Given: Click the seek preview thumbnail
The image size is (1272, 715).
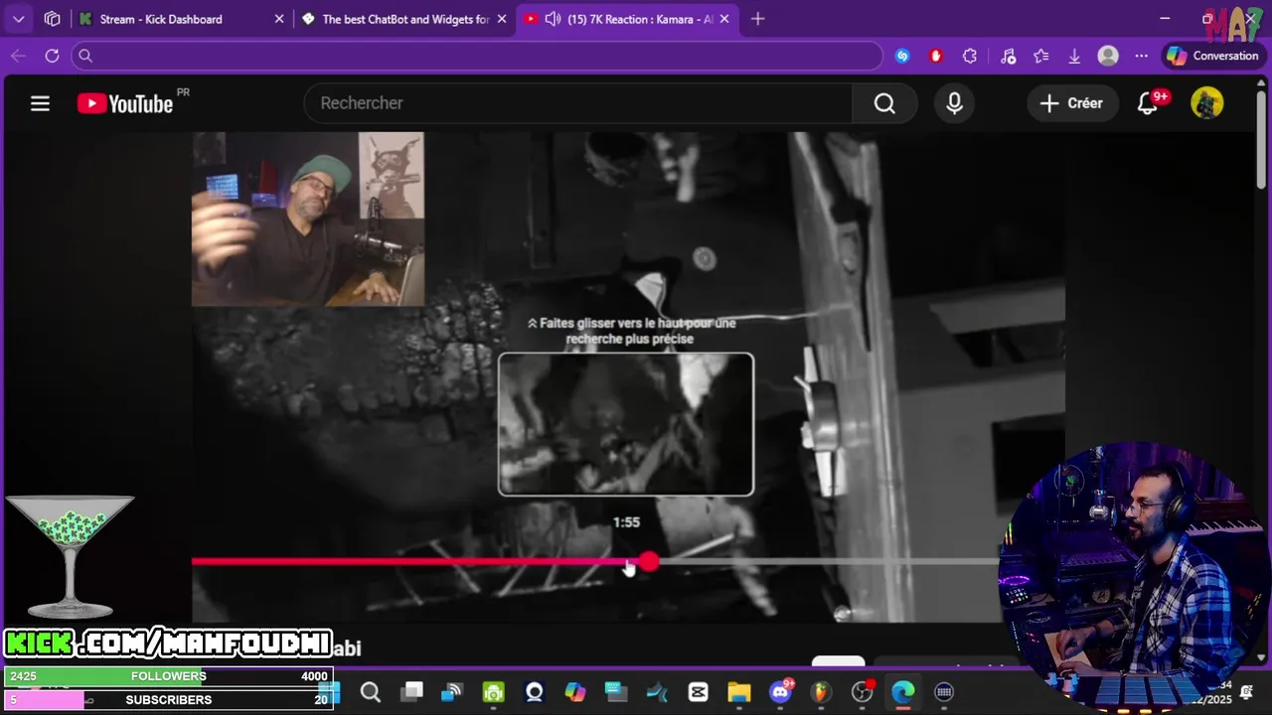Looking at the screenshot, I should click(x=626, y=424).
